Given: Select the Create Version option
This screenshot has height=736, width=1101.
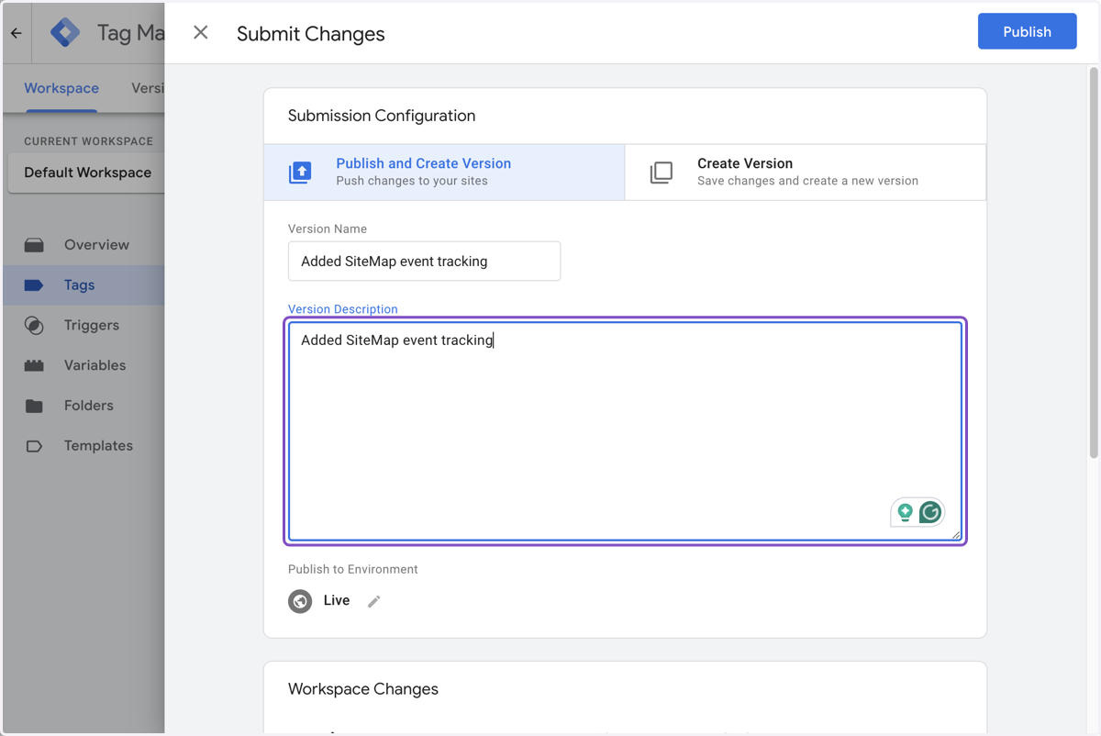Looking at the screenshot, I should tap(806, 172).
